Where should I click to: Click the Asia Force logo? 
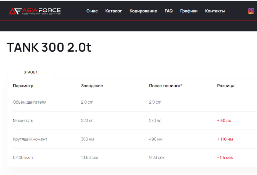click(x=35, y=11)
